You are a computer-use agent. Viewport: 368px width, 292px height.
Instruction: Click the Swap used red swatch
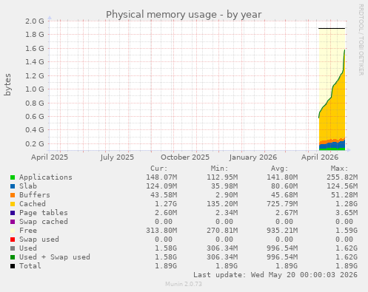coord(13,240)
